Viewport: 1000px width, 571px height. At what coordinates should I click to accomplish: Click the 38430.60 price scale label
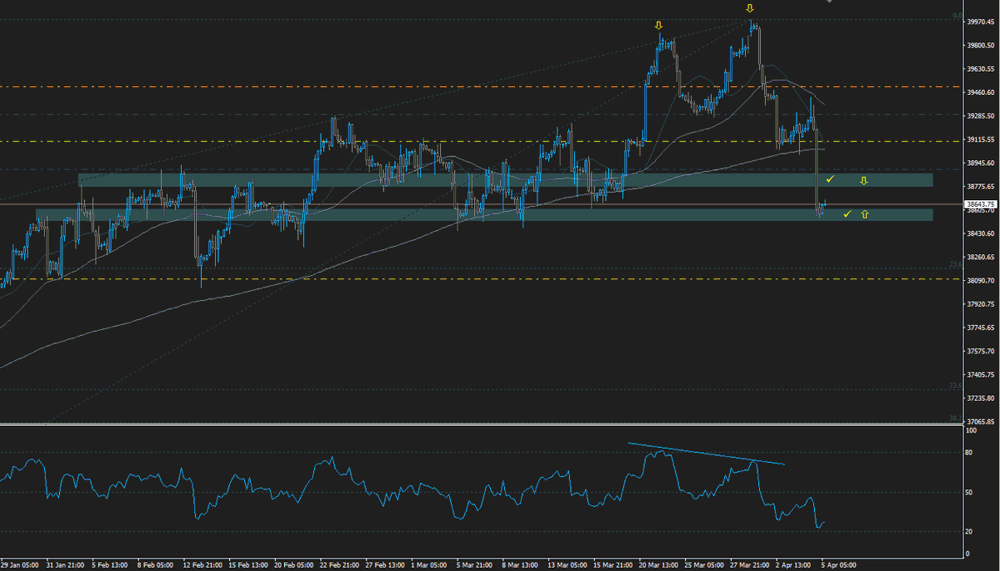point(980,233)
